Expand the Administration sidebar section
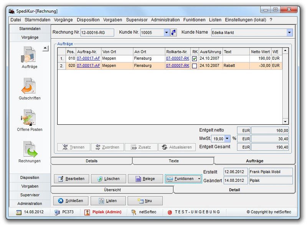 pos(30,203)
